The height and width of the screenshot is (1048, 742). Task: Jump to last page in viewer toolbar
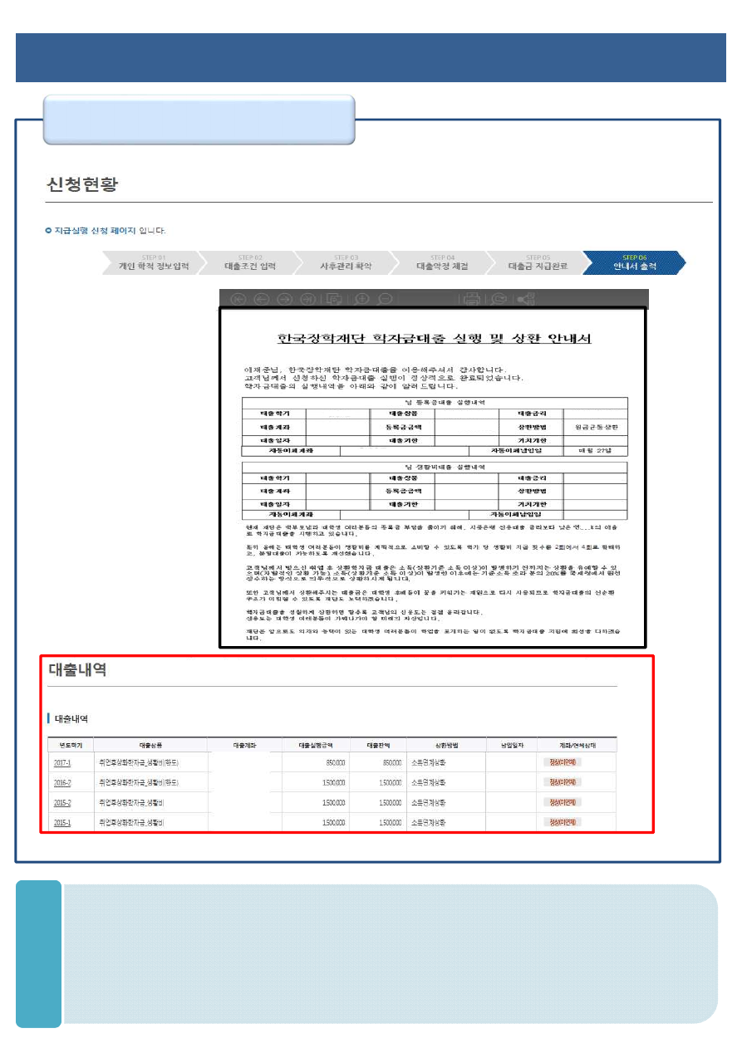307,299
